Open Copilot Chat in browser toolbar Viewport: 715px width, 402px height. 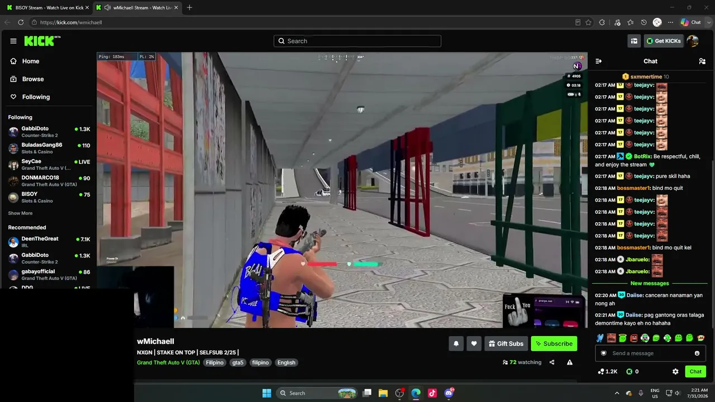(x=690, y=22)
